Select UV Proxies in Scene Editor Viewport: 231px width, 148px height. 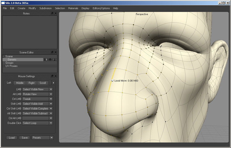click(12, 66)
